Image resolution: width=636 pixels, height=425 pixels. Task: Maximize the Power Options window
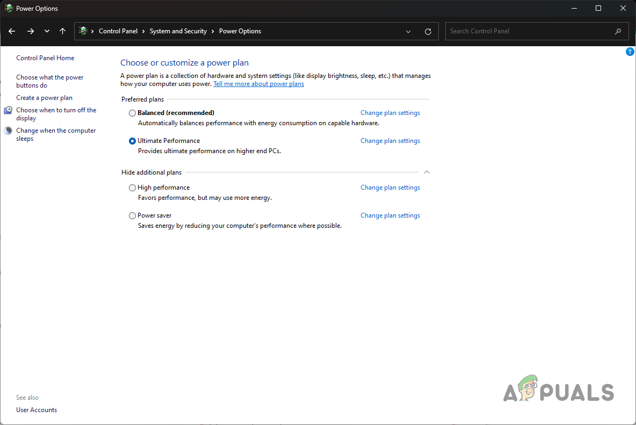pos(598,8)
